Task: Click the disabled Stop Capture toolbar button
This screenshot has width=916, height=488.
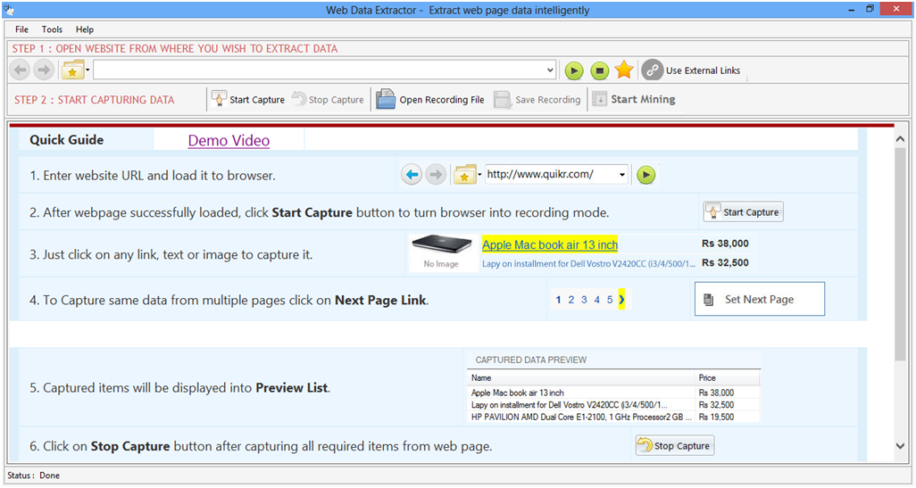Action: tap(328, 99)
